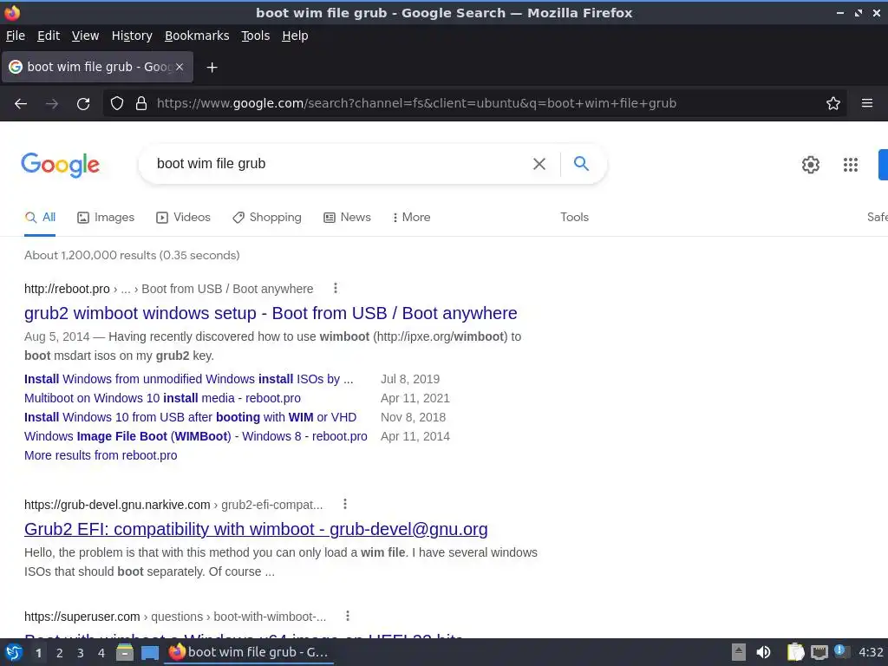Open the search Tools options
The width and height of the screenshot is (888, 666).
pos(574,218)
